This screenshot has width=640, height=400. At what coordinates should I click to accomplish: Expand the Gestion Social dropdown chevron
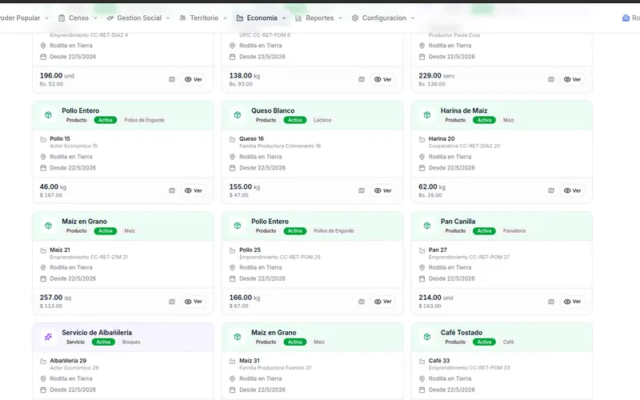(168, 18)
